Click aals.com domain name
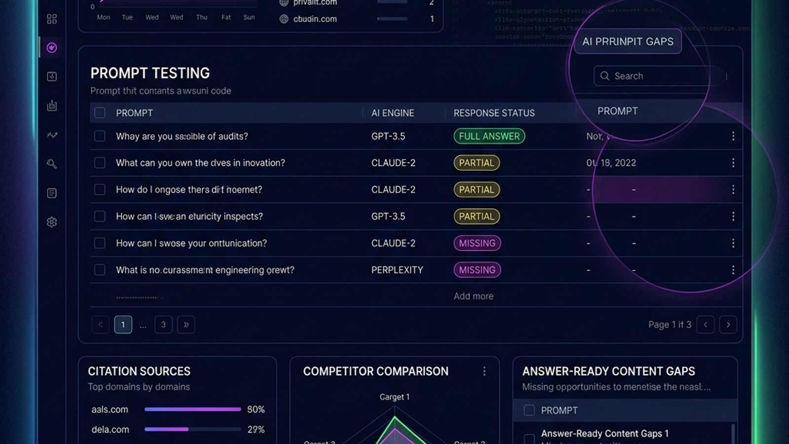The image size is (789, 444). [x=109, y=409]
